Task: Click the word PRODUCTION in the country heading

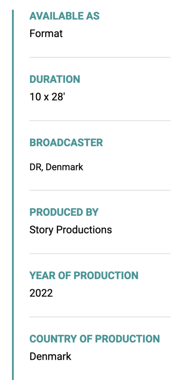Action: coord(127,339)
